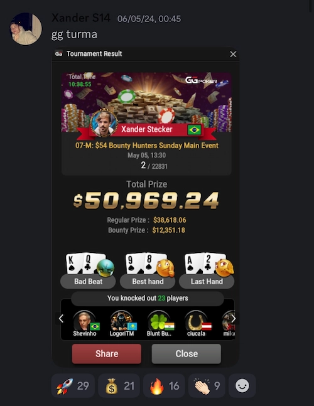Screen dimensions: 314x406
Task: Click the gray Close button
Action: [x=187, y=354]
